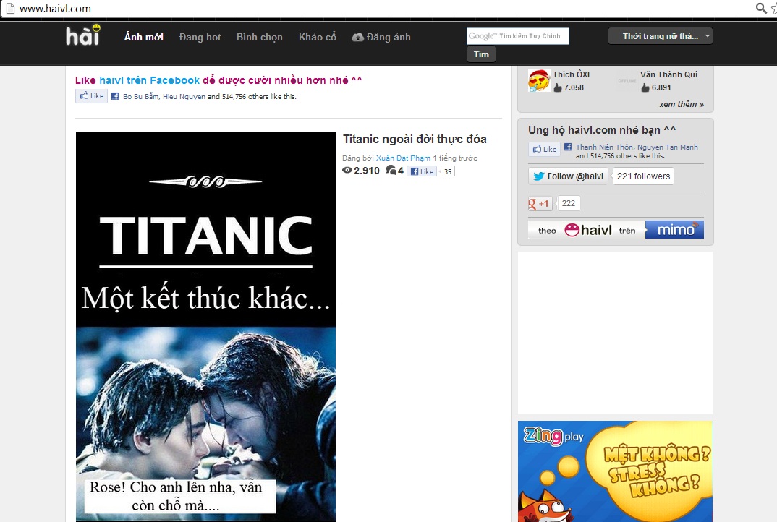Click Facebook icon beside Thanh Niên Thôn
Screen dimensions: 777x522
568,147
